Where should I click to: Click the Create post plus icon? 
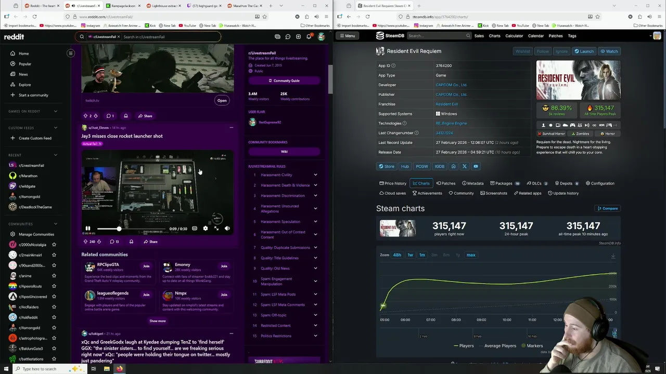[x=298, y=37]
